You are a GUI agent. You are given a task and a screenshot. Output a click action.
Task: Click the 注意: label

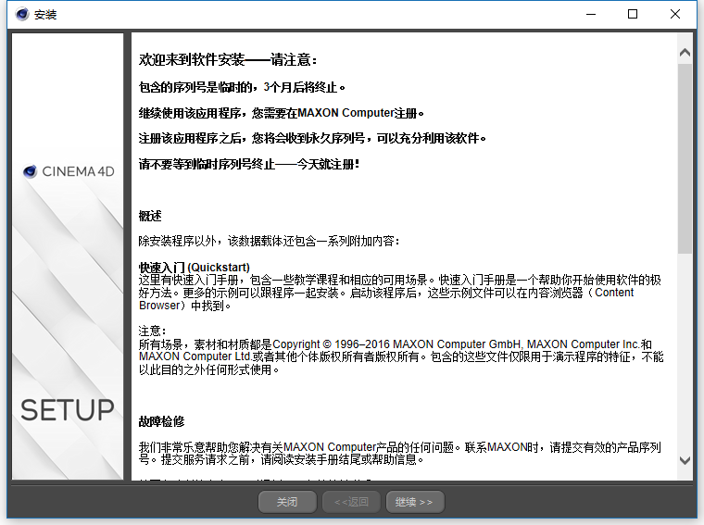152,331
